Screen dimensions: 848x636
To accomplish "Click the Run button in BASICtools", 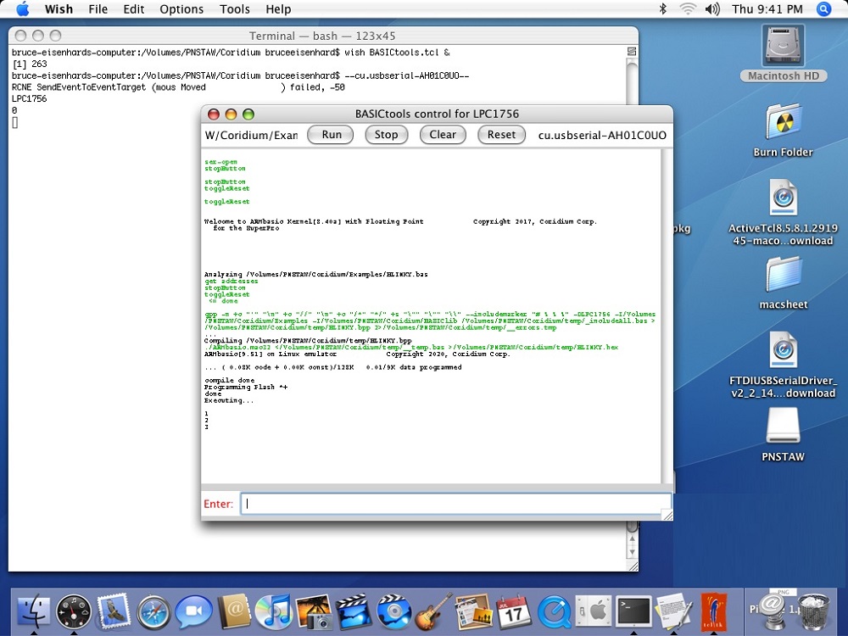I will coord(330,134).
